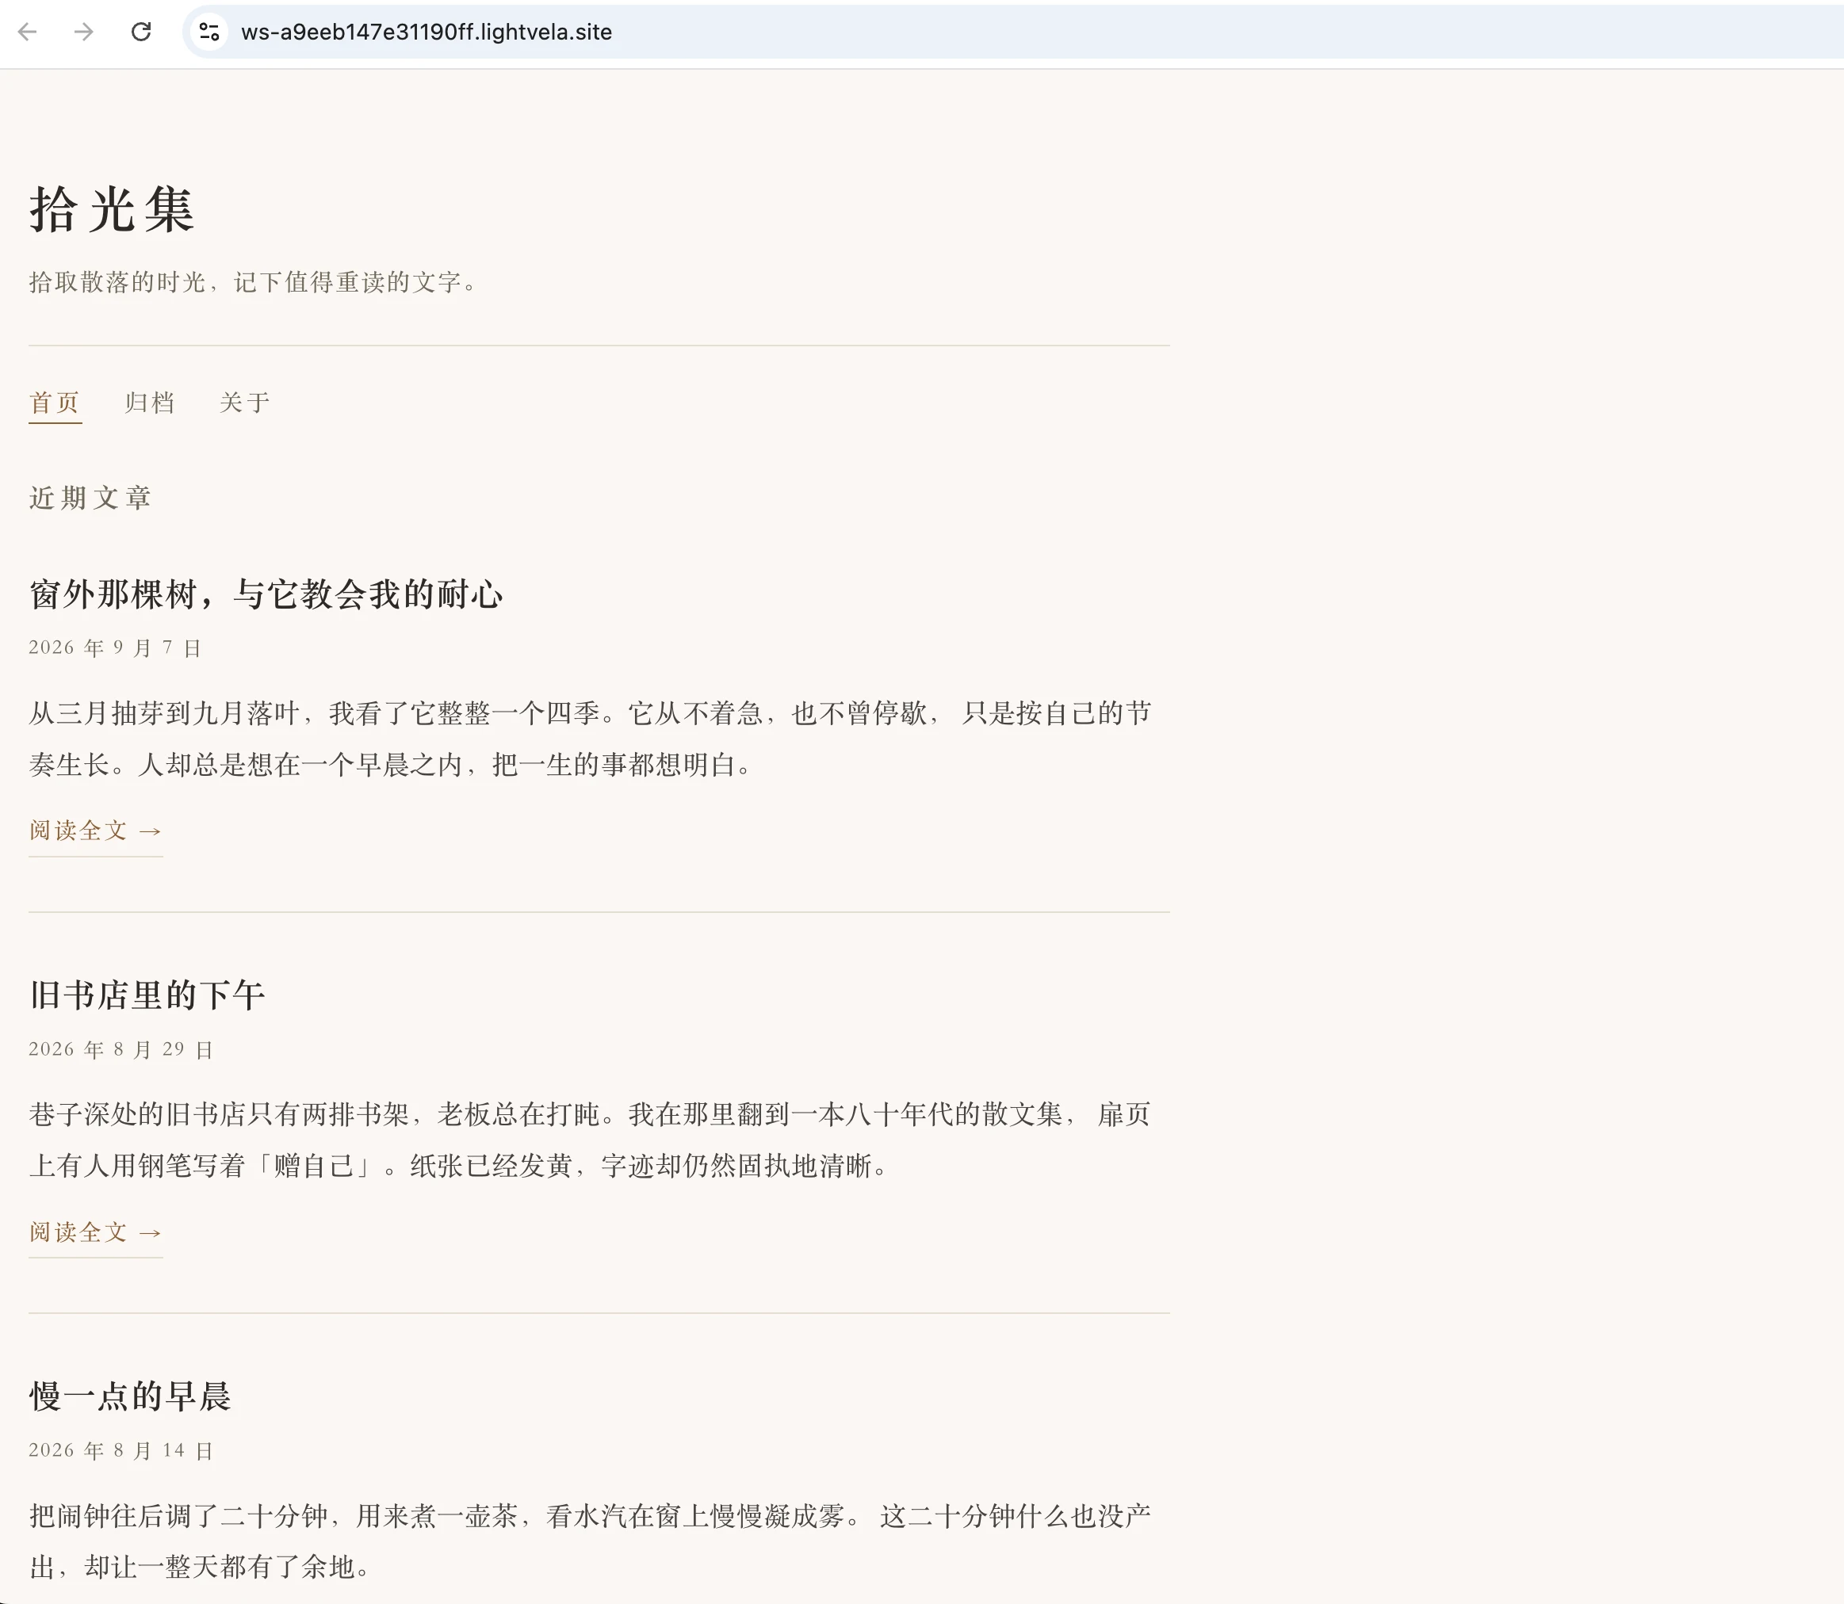Viewport: 1844px width, 1604px height.
Task: Select the date 2026 年 8 月 14 日
Action: point(121,1450)
